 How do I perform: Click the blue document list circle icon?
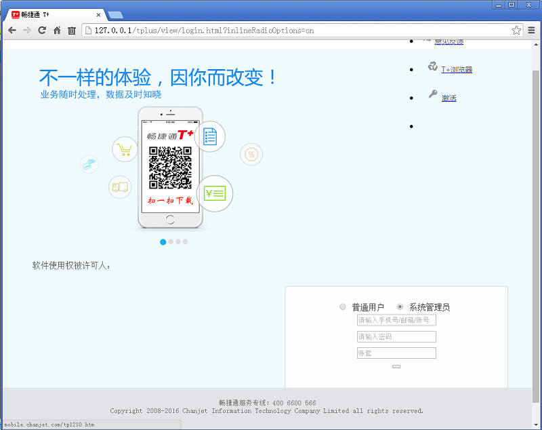tap(210, 136)
